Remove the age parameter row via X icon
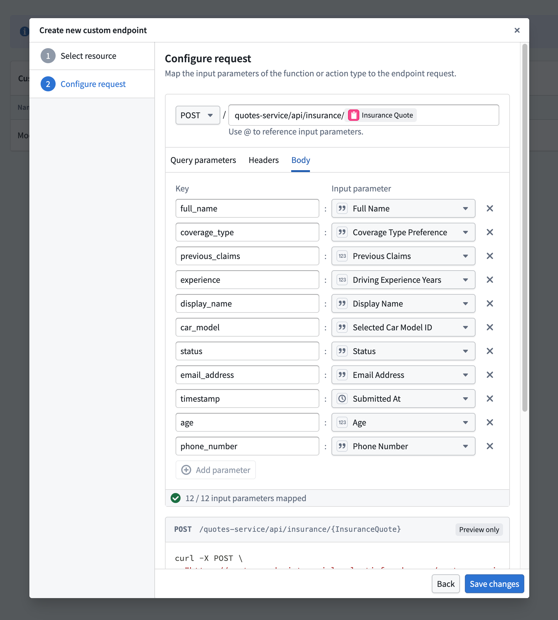 490,422
